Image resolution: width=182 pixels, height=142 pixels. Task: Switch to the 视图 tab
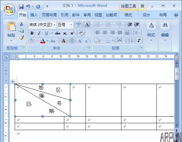tap(98, 15)
